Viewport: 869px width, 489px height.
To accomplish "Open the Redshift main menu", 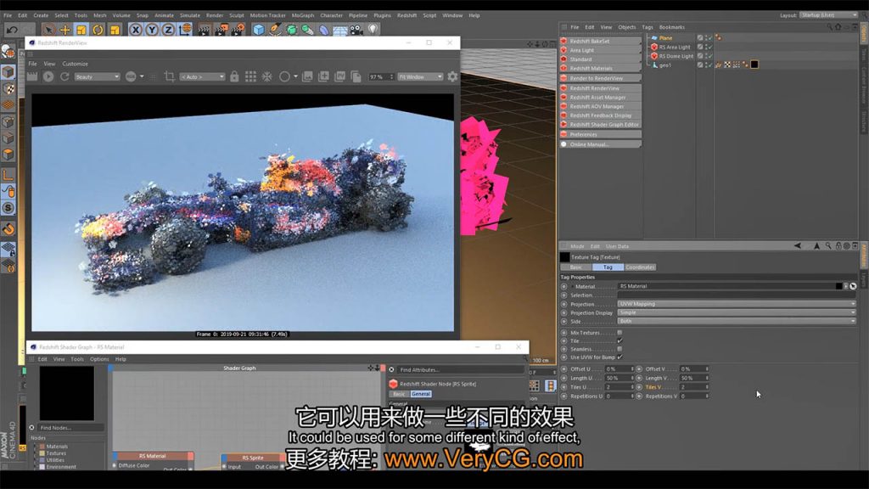I will click(x=406, y=15).
